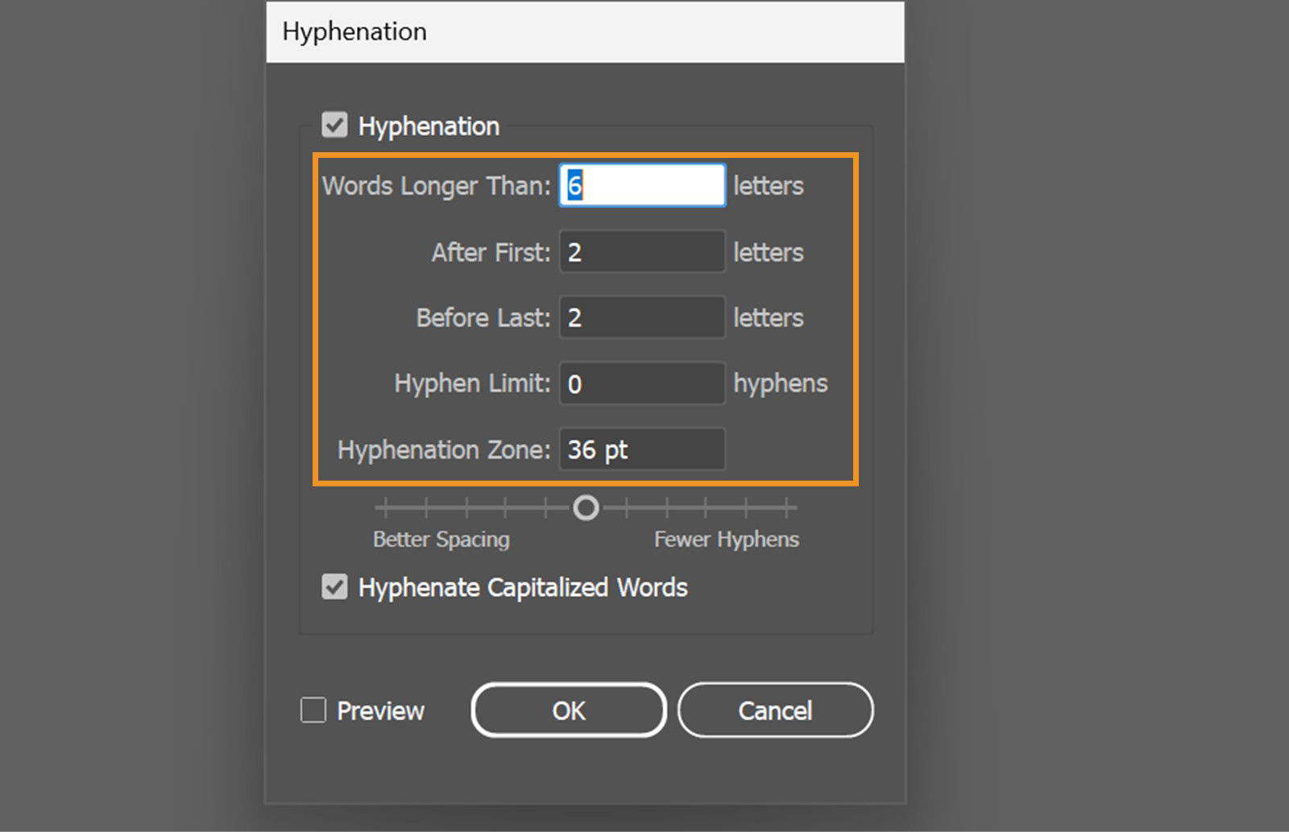
Task: Click the Fewer Hyphens label
Action: point(725,540)
